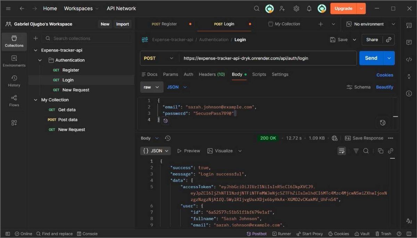The width and height of the screenshot is (417, 238).
Task: Open Collections in the sidebar
Action: coord(14,41)
